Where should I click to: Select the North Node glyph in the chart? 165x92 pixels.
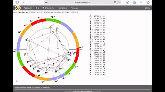38,71
